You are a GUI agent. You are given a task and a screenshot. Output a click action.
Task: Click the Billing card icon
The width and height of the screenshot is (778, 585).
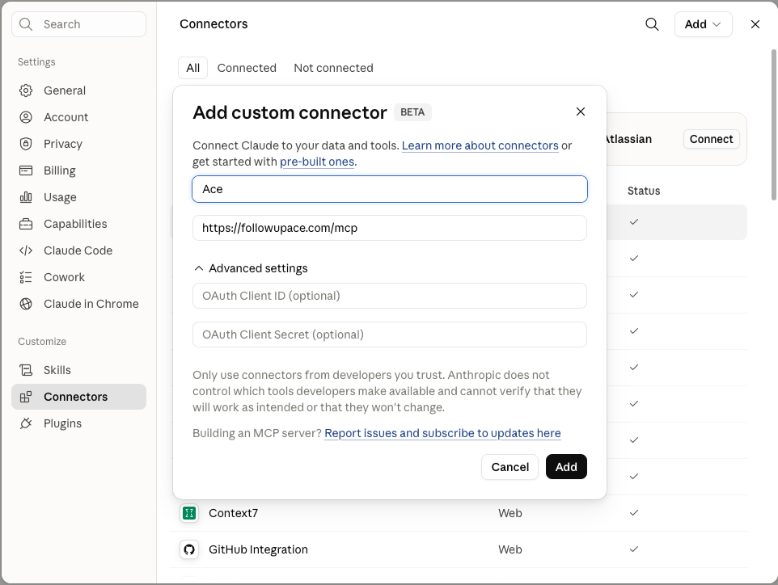[x=26, y=170]
